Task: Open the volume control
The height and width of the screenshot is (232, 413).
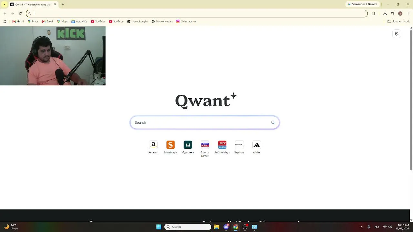Action: click(390, 227)
